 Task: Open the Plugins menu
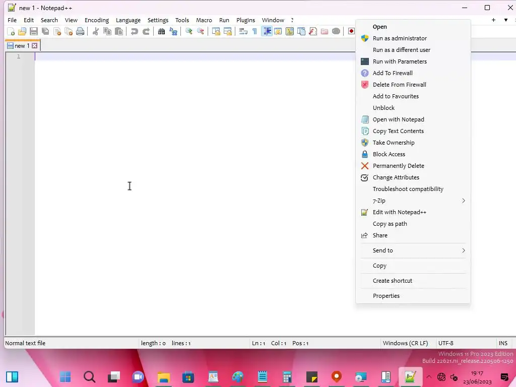pyautogui.click(x=245, y=20)
